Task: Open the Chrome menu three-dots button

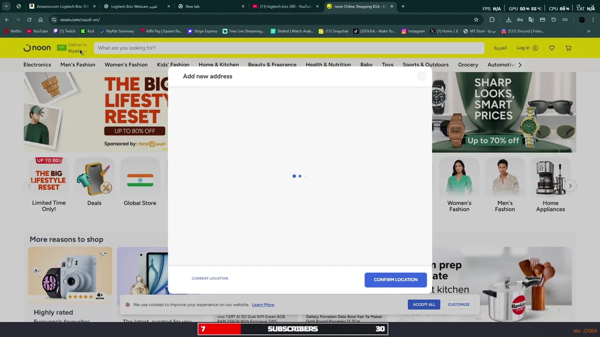Action: [x=593, y=20]
